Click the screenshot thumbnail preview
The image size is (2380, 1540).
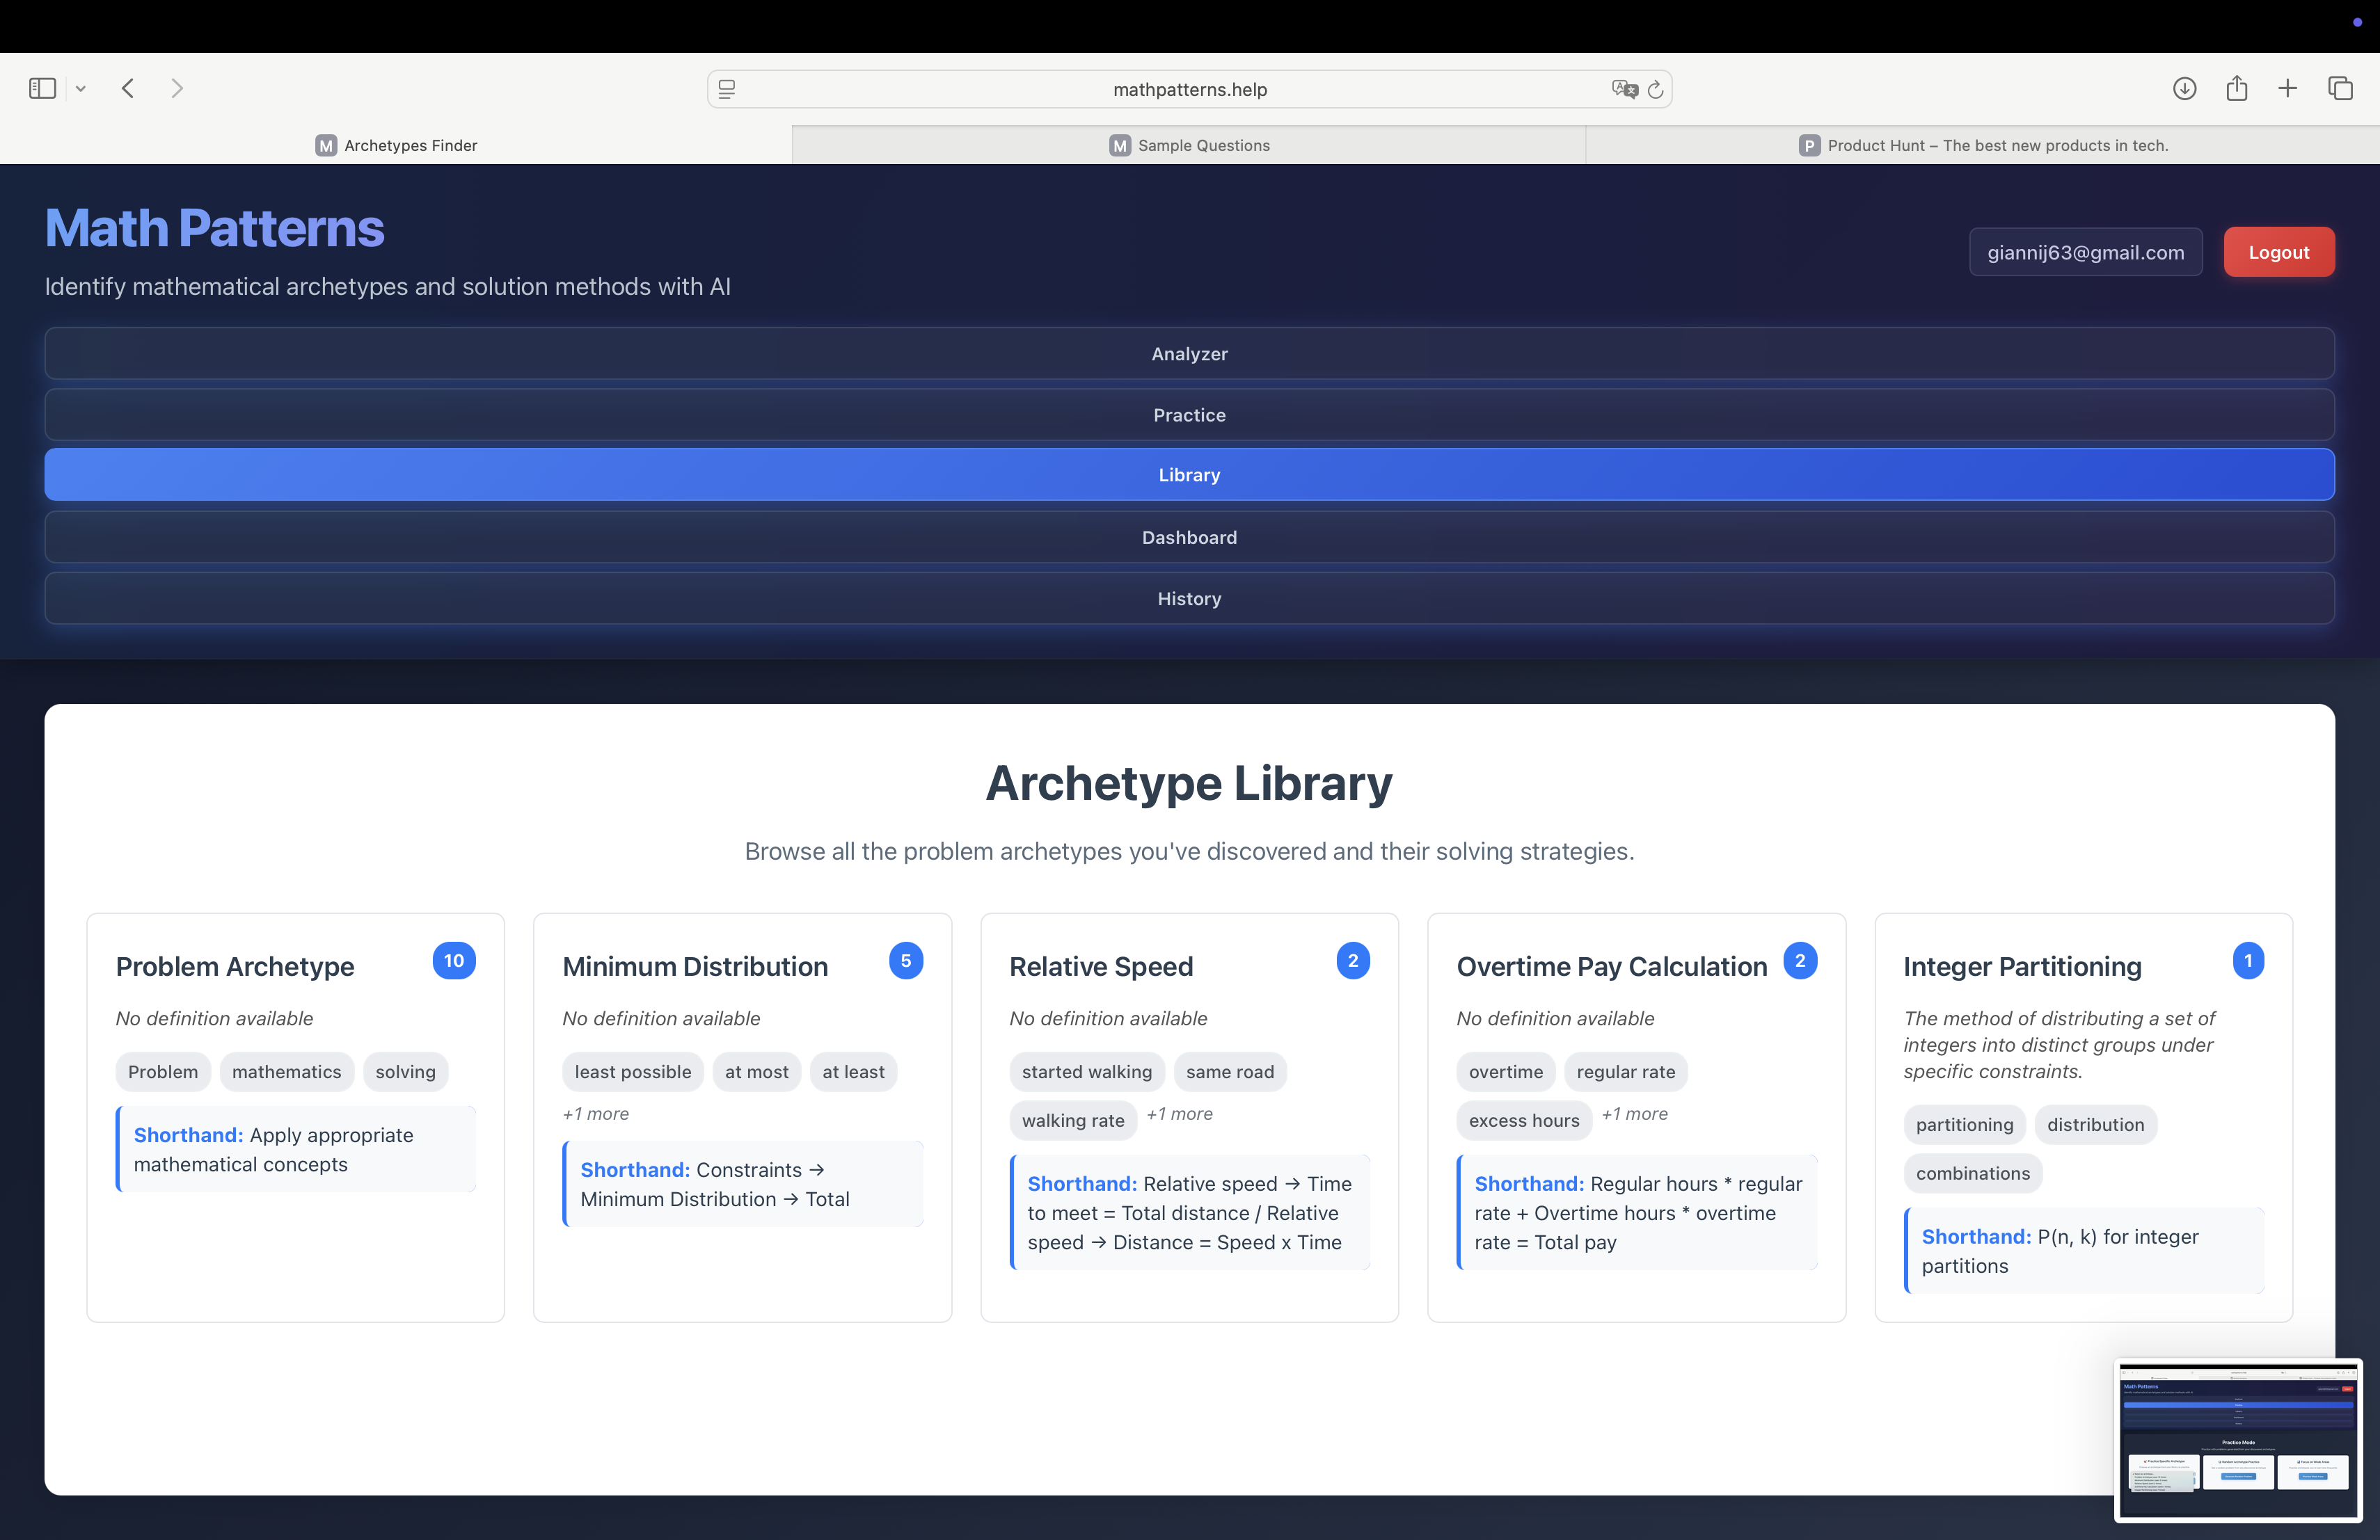click(2238, 1439)
